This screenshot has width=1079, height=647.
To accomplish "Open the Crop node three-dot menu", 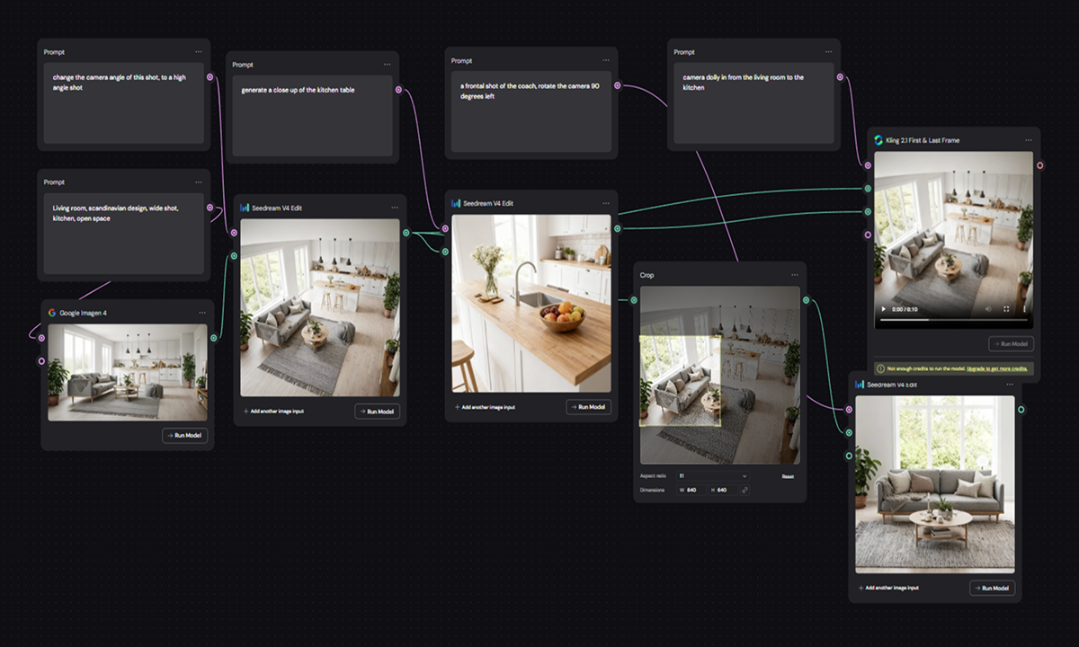I will coord(794,275).
